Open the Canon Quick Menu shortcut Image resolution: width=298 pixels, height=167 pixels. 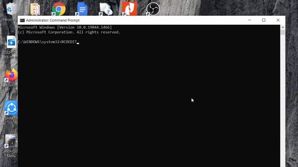(x=11, y=141)
